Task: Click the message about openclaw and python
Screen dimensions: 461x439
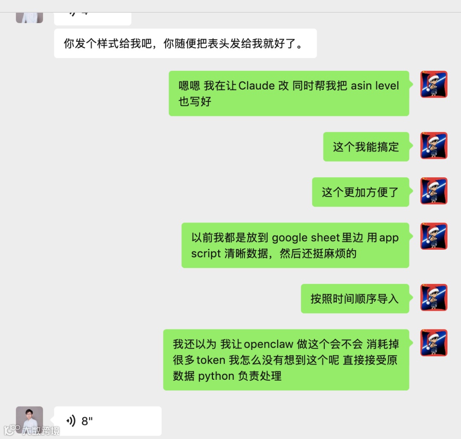Action: coord(286,360)
